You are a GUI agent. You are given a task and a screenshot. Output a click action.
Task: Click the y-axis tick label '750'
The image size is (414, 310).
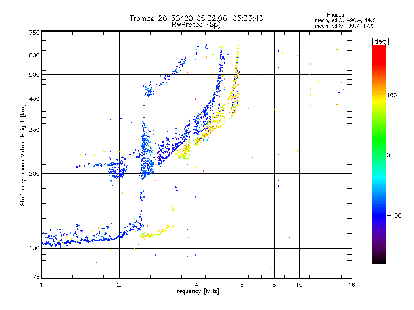(34, 33)
